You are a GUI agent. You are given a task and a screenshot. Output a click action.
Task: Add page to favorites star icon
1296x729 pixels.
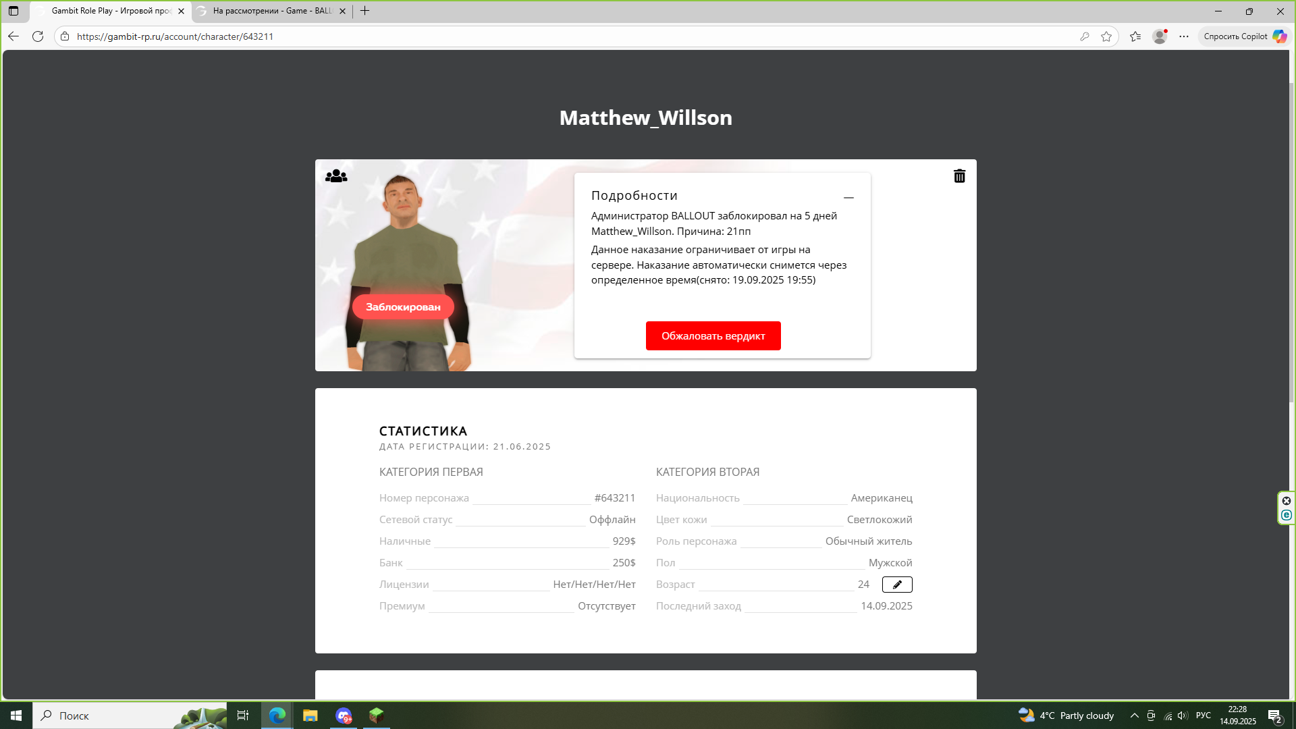(x=1106, y=36)
